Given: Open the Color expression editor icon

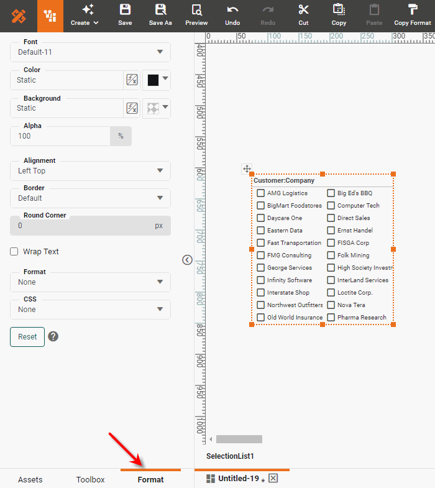Looking at the screenshot, I should pyautogui.click(x=132, y=80).
